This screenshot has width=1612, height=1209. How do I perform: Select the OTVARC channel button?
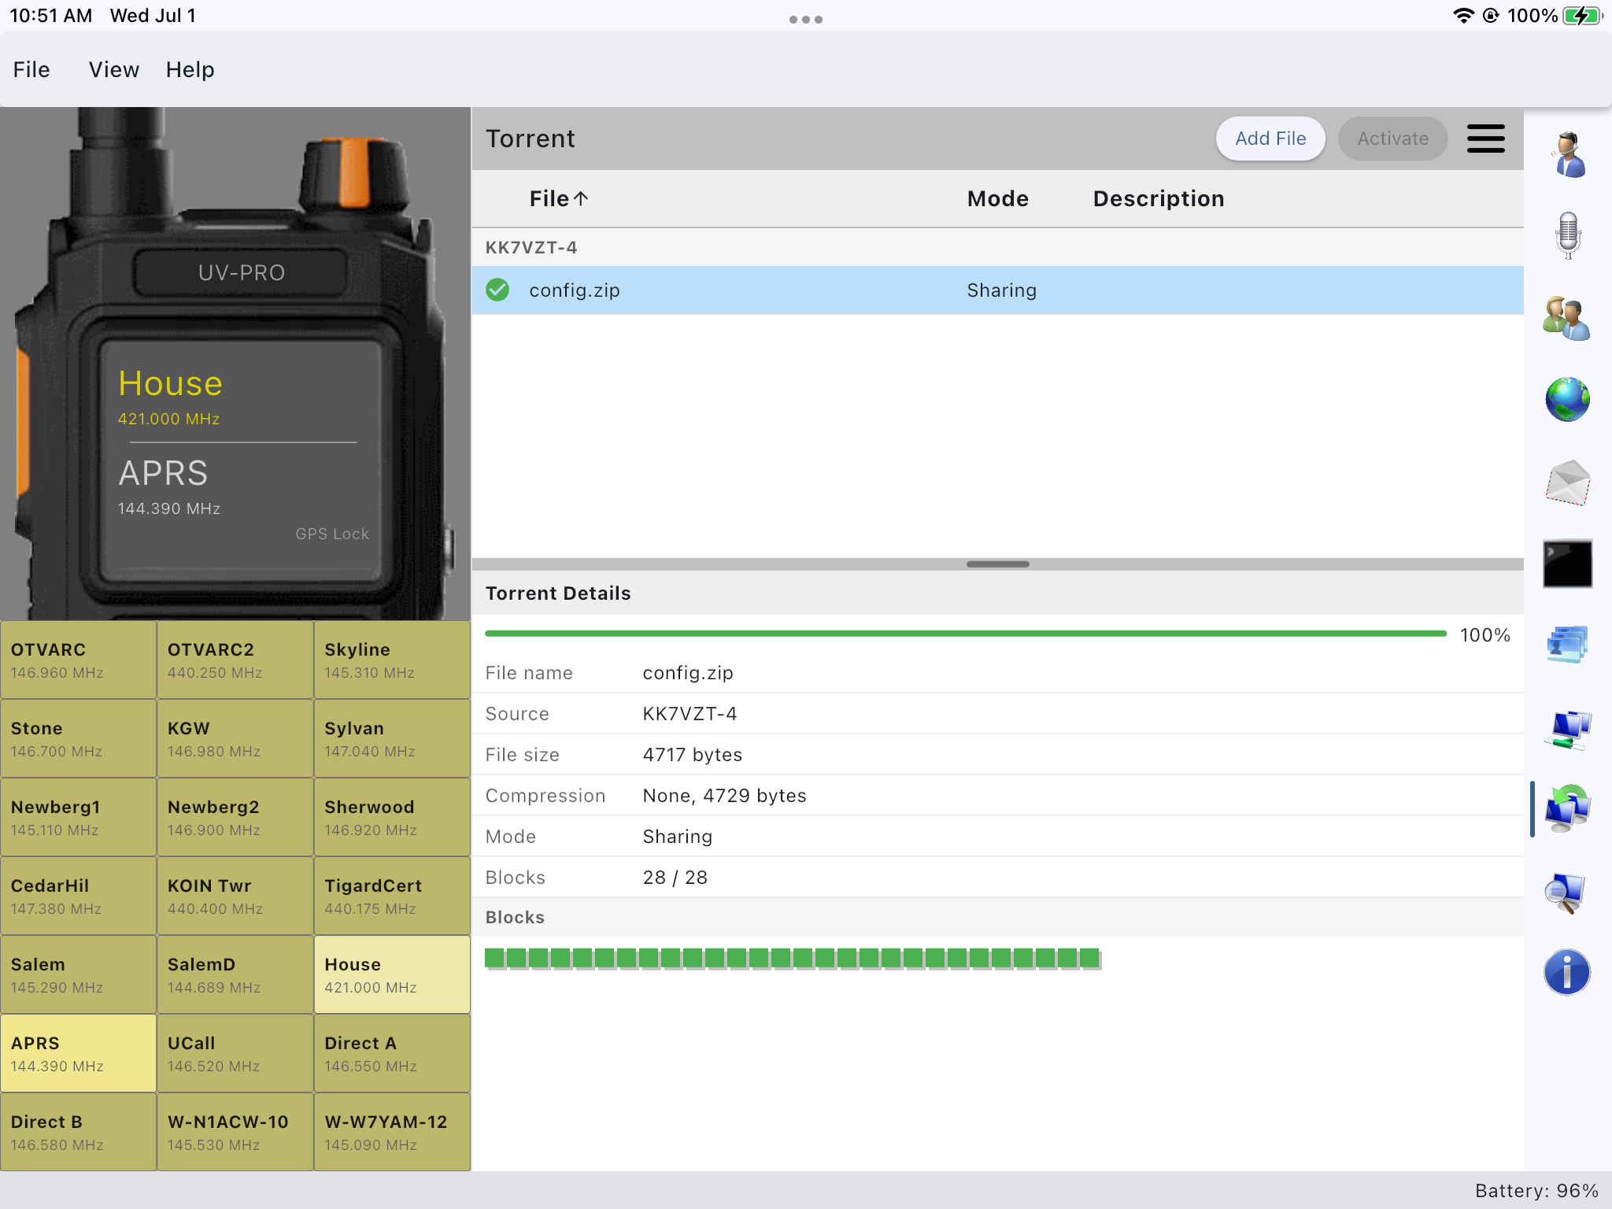point(79,660)
